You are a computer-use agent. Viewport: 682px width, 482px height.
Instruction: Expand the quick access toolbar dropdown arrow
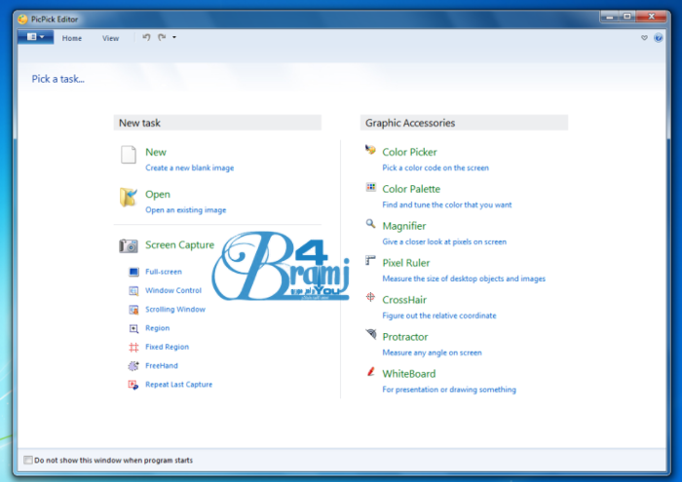pos(174,37)
